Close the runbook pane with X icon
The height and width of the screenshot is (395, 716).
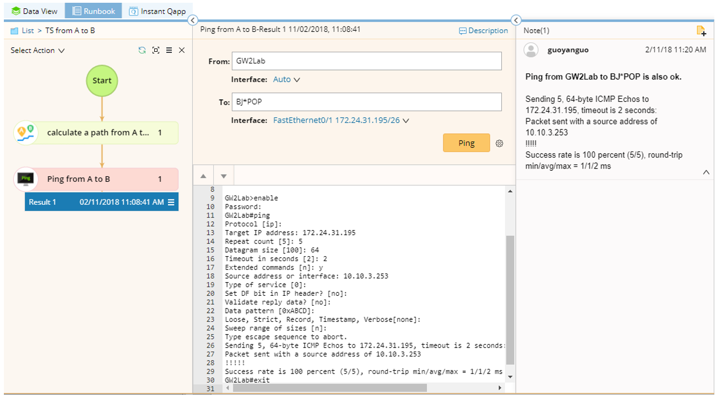182,50
